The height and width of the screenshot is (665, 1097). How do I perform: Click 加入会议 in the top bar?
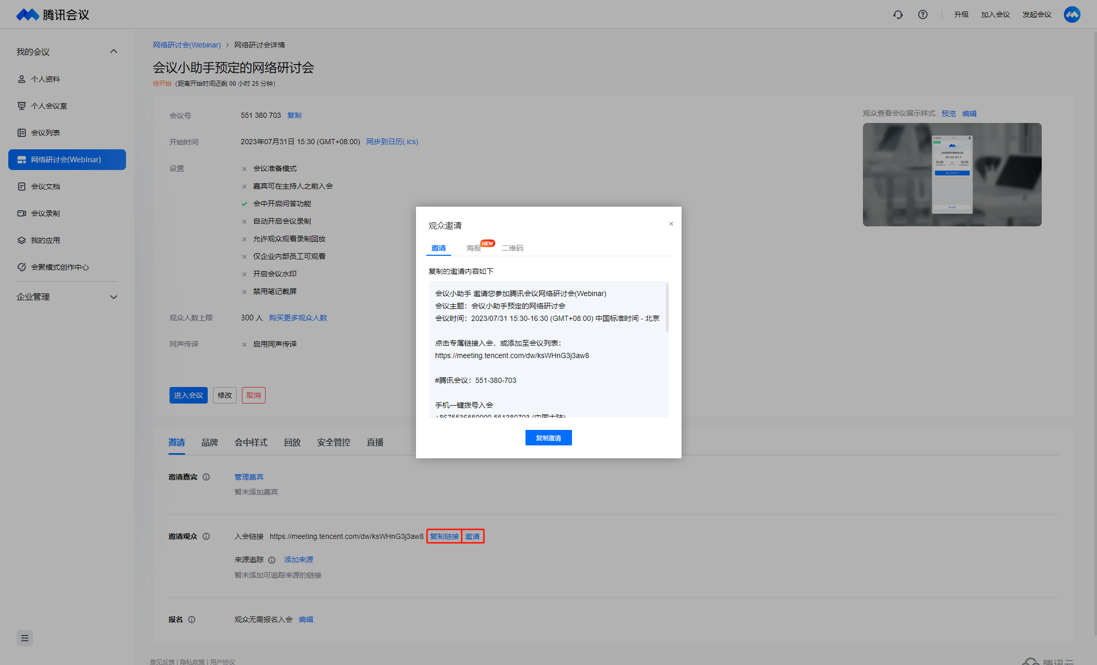[x=996, y=14]
